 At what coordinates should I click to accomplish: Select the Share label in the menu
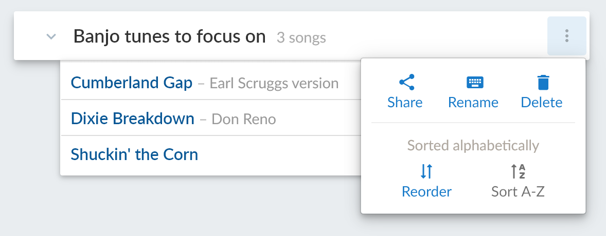coord(405,103)
